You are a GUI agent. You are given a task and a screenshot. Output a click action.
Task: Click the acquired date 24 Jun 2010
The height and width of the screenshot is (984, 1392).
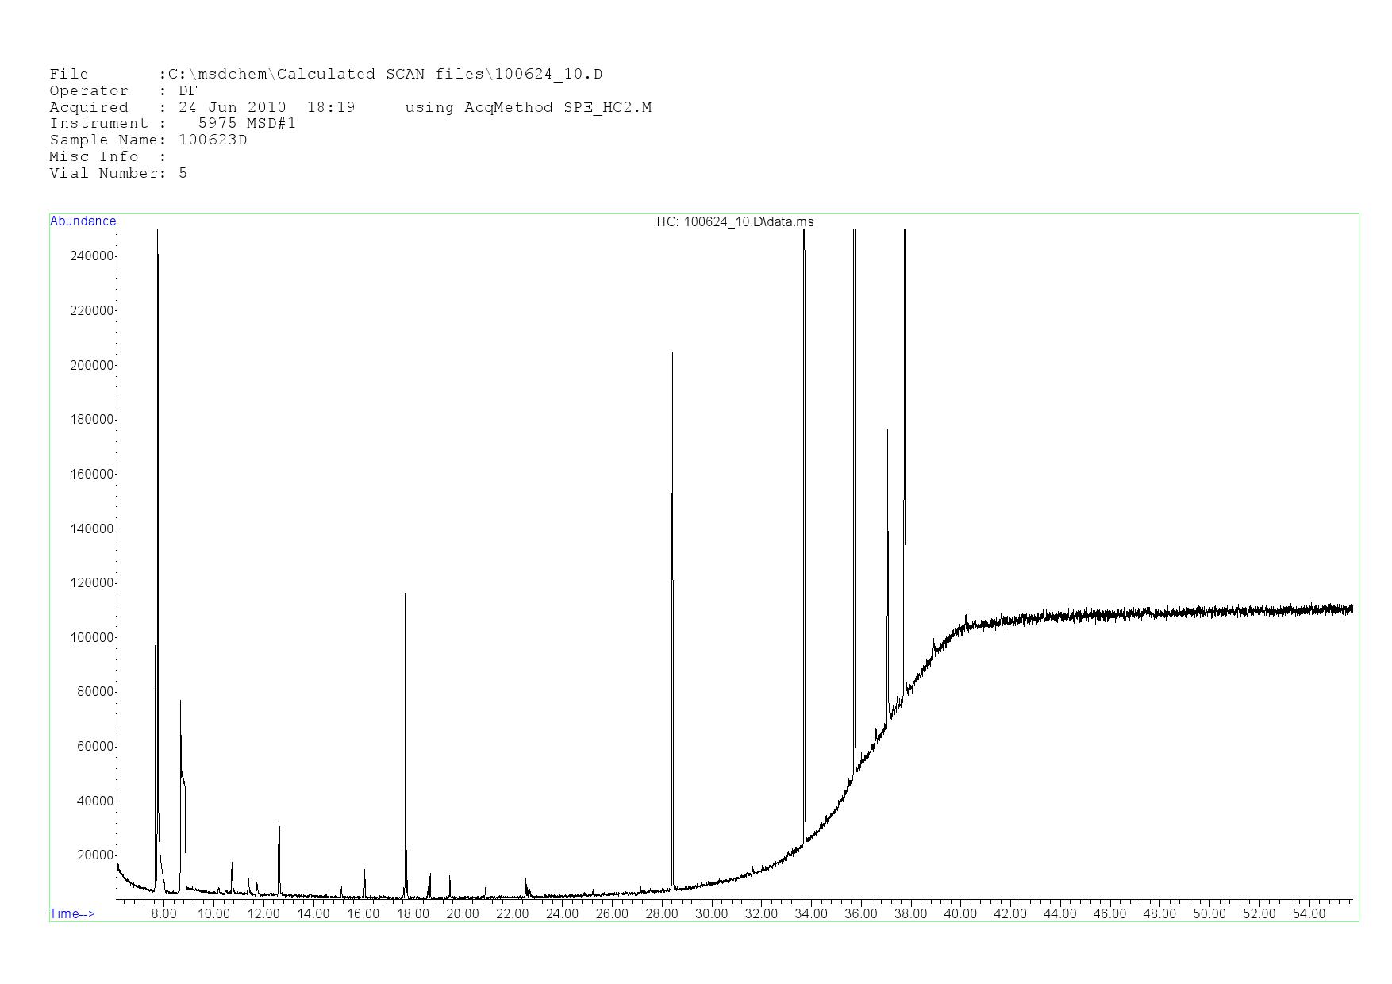coord(232,108)
